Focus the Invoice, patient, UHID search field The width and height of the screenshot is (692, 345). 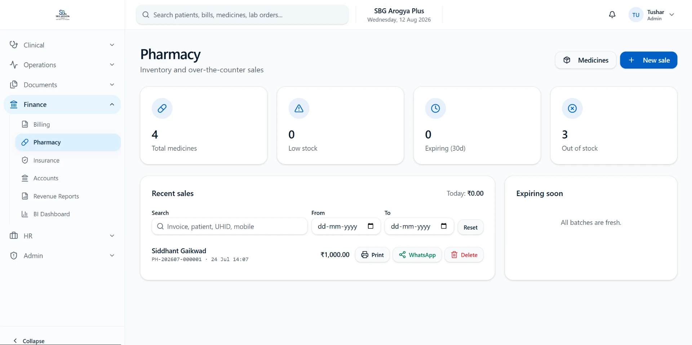(230, 226)
